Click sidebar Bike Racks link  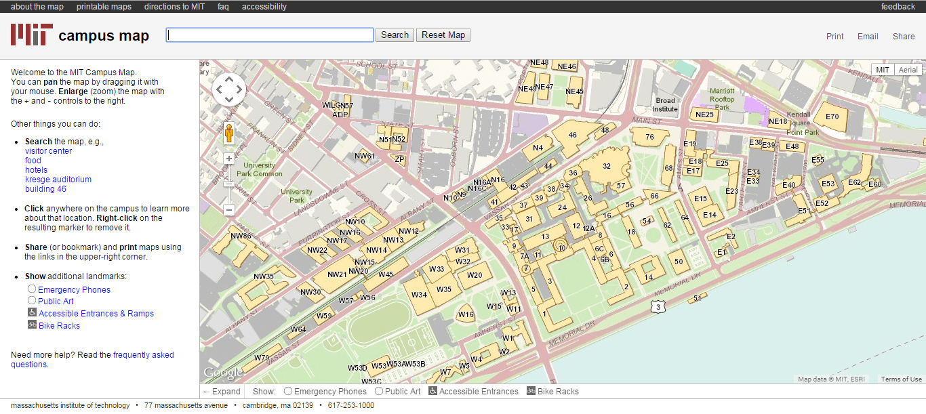(59, 326)
